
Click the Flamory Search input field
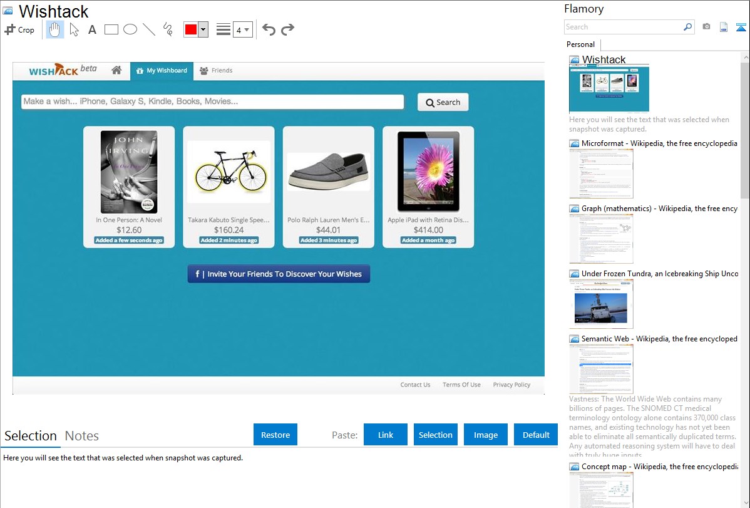(x=624, y=27)
